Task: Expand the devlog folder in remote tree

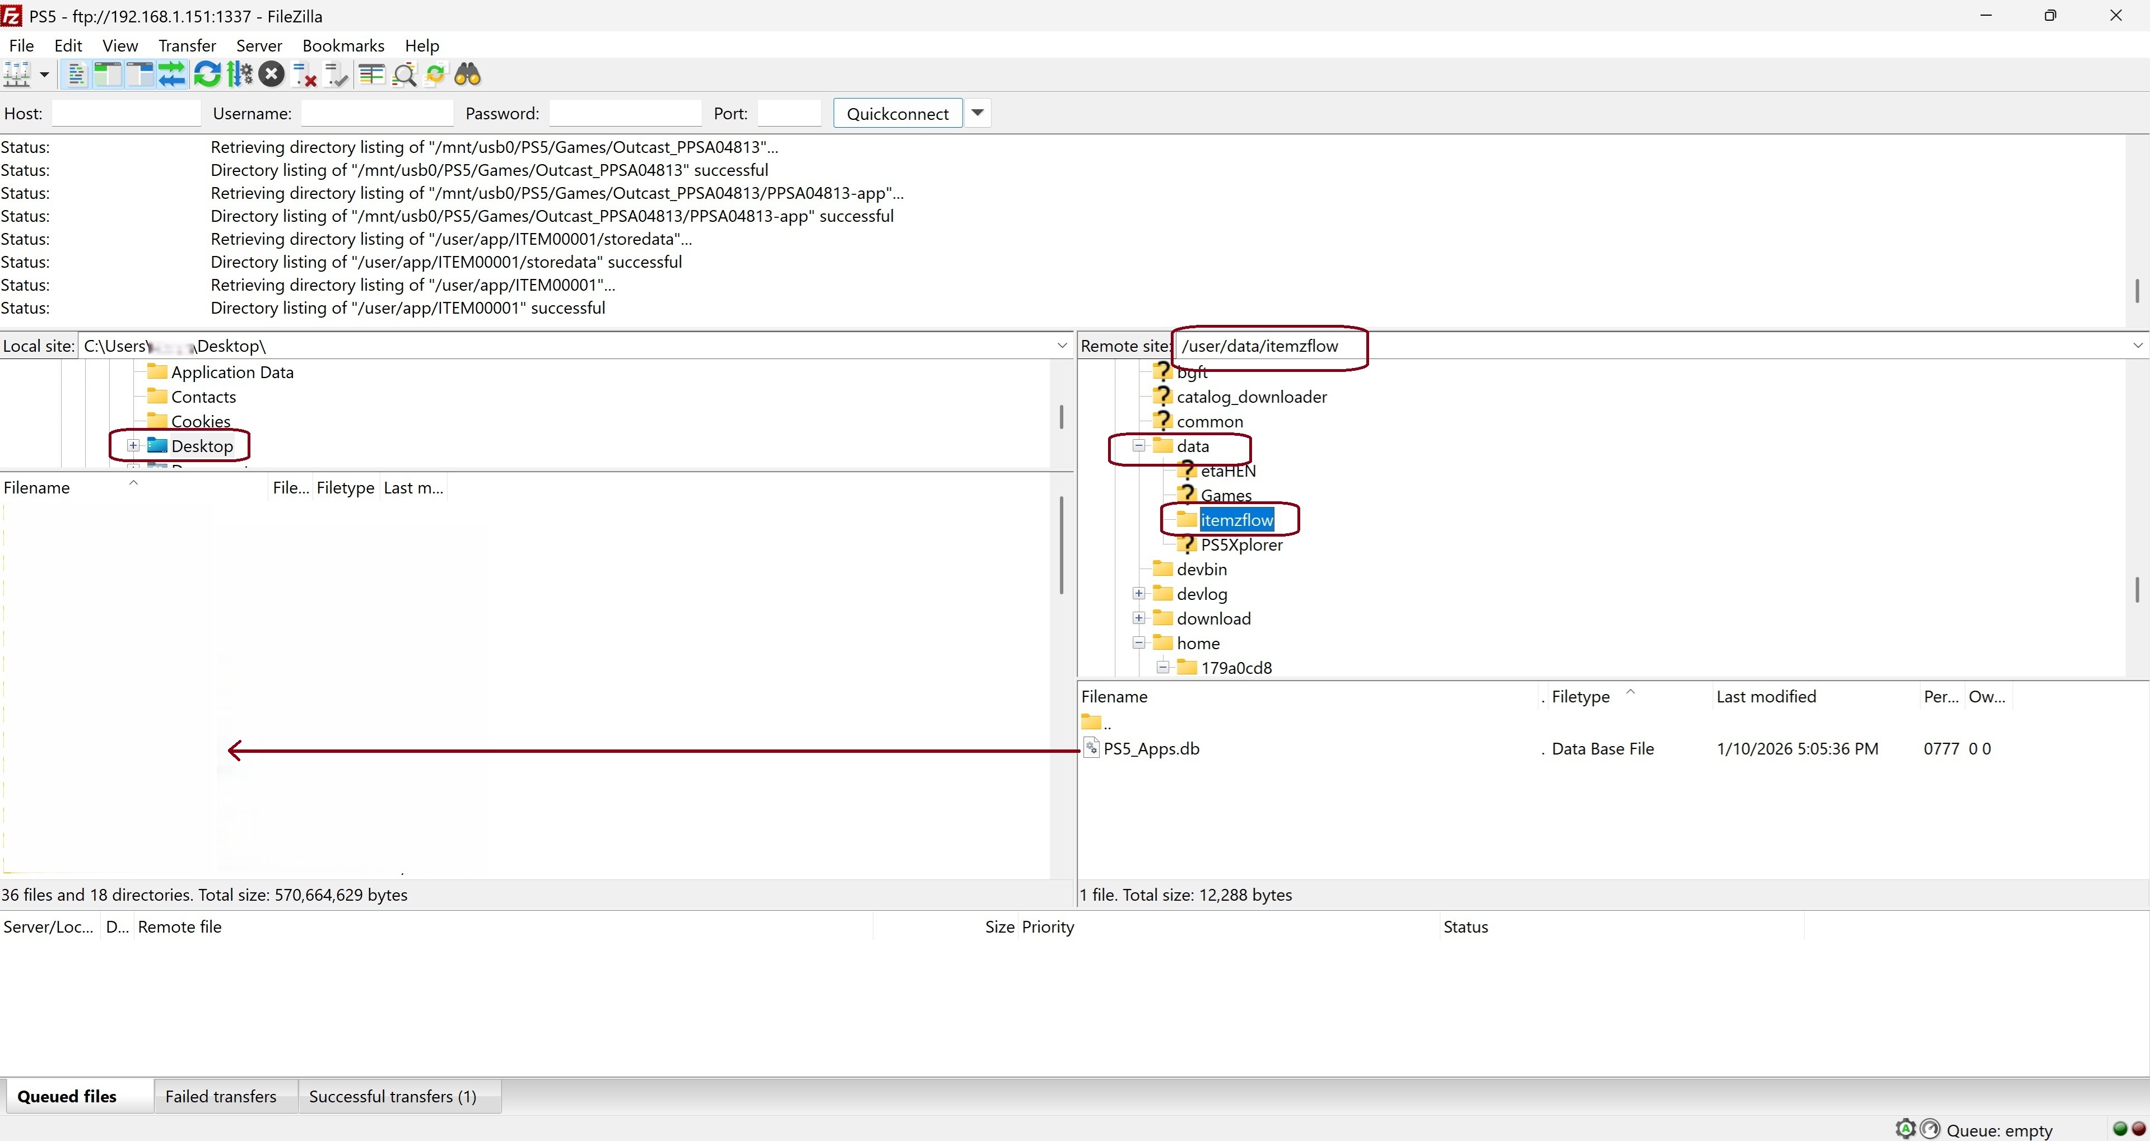Action: 1138,593
